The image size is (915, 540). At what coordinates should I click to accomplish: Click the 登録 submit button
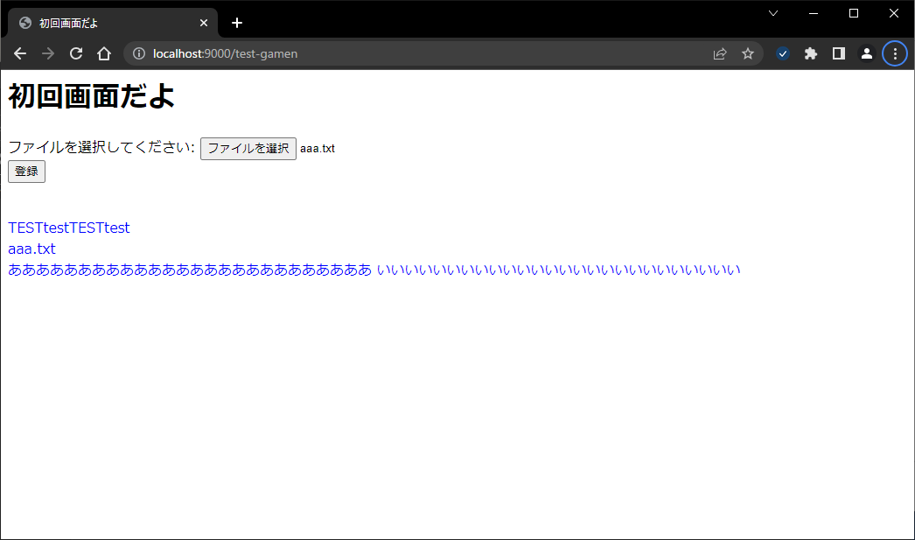click(26, 171)
